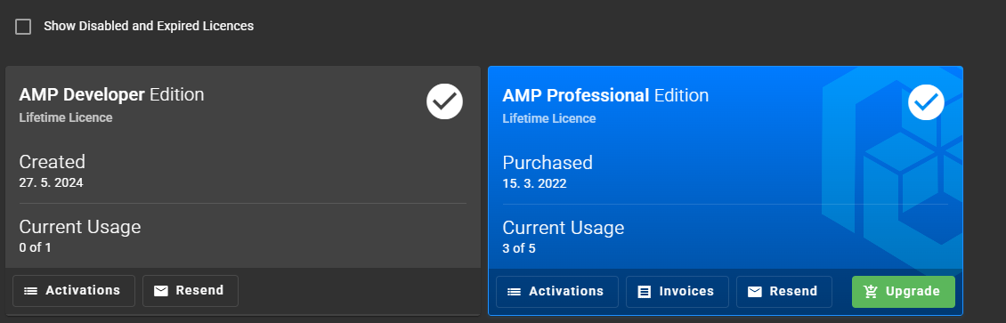Resend the AMP Developer Edition licence
The image size is (1006, 323).
pos(191,291)
